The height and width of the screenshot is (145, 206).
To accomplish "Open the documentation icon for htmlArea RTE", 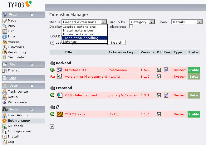I will pyautogui.click(x=166, y=70).
